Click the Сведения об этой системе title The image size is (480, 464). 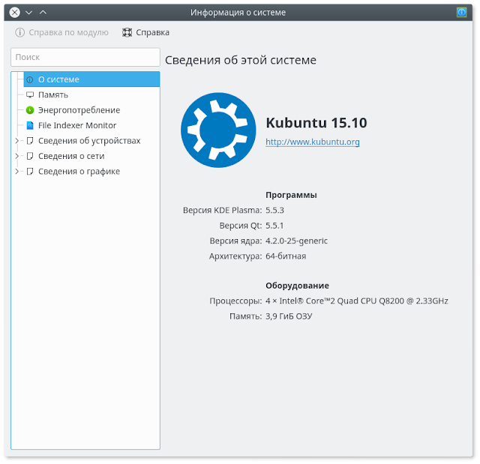241,60
